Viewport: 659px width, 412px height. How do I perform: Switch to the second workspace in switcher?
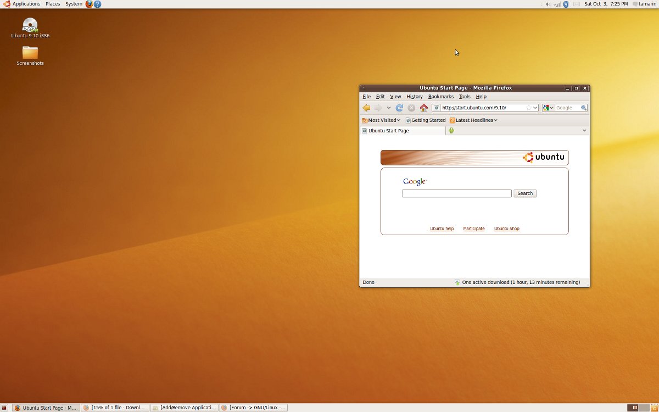(644, 408)
